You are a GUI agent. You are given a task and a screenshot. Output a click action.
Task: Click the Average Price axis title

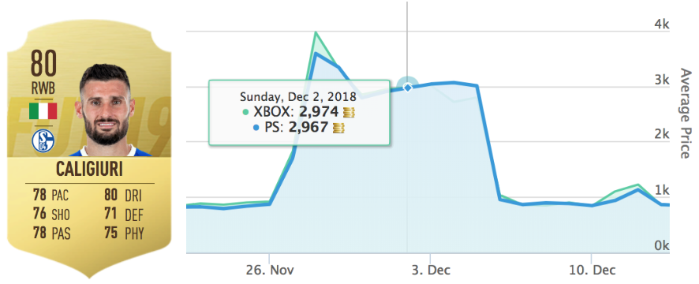click(x=685, y=114)
